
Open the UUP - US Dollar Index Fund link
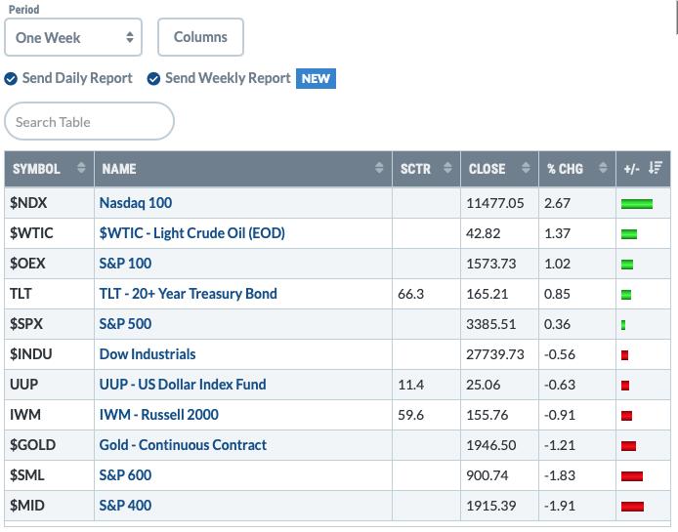point(183,385)
